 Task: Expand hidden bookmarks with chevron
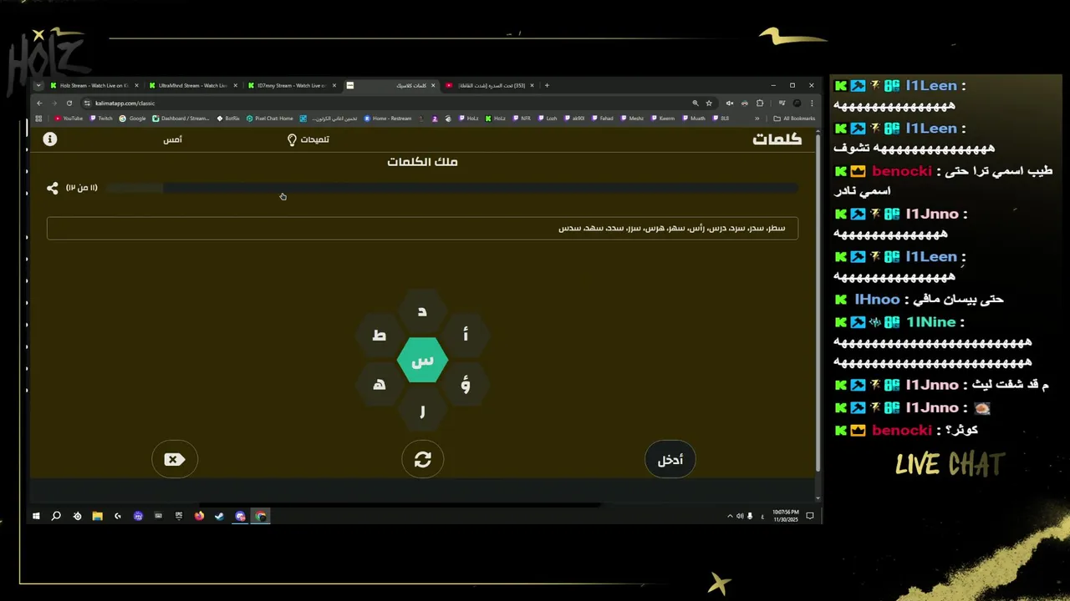(x=757, y=119)
